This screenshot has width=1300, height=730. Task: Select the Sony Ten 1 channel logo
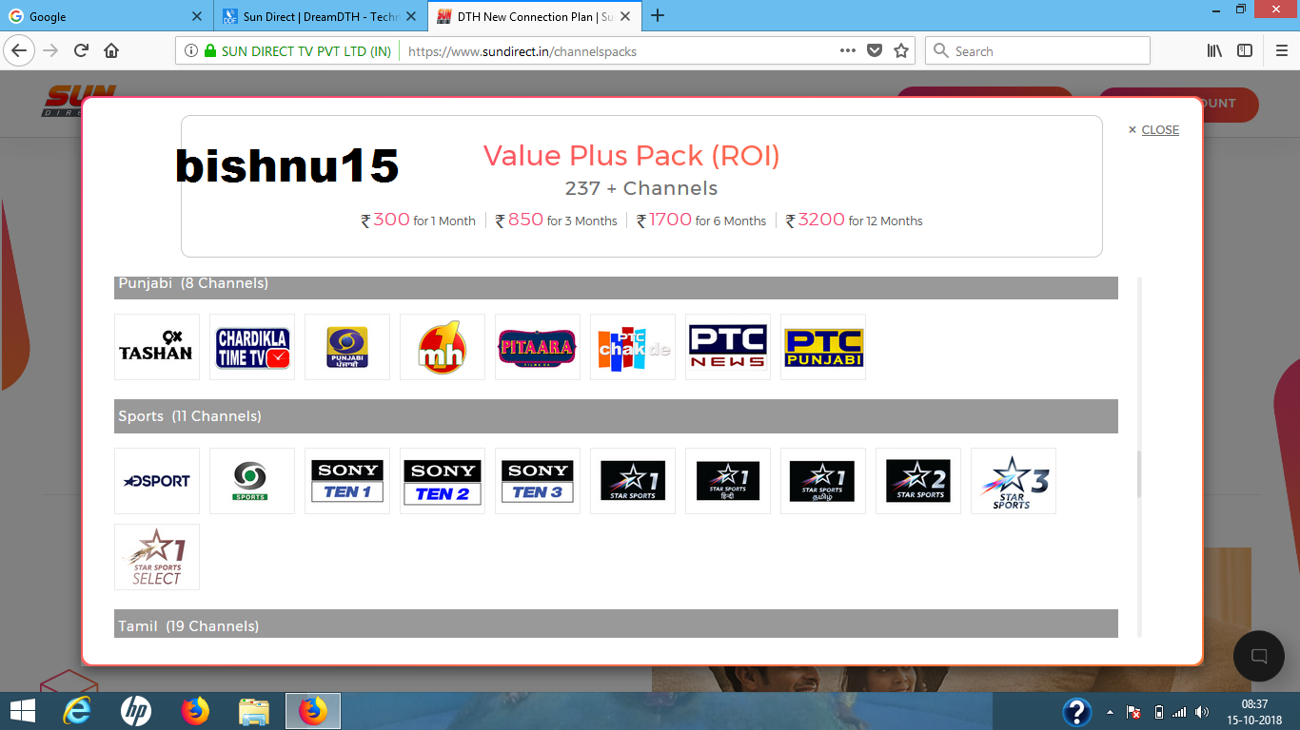click(x=347, y=481)
